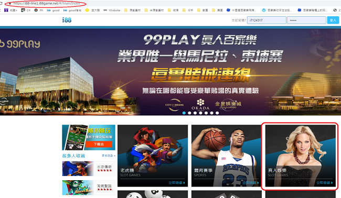The width and height of the screenshot is (341, 198).
Task: Open the CK bookmark
Action: tap(26, 10)
